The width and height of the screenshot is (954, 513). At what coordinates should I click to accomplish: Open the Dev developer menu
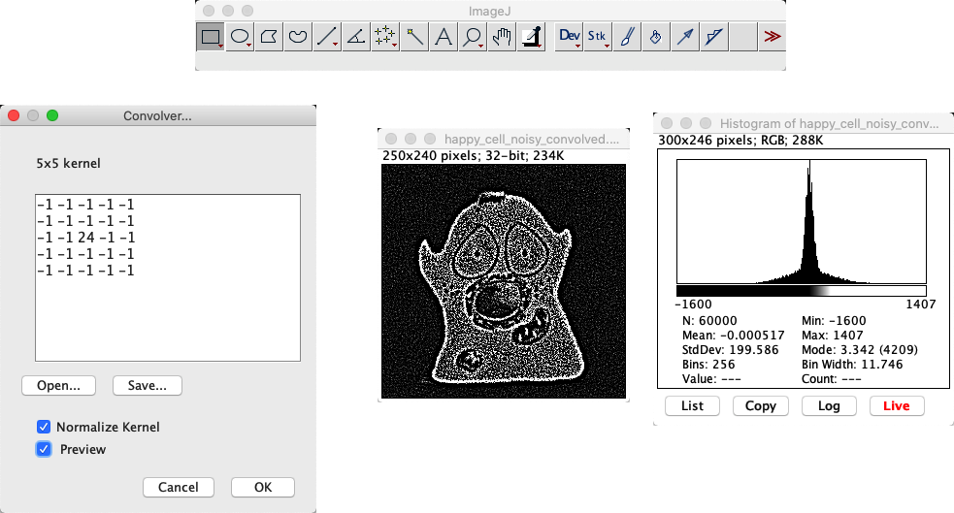[570, 37]
